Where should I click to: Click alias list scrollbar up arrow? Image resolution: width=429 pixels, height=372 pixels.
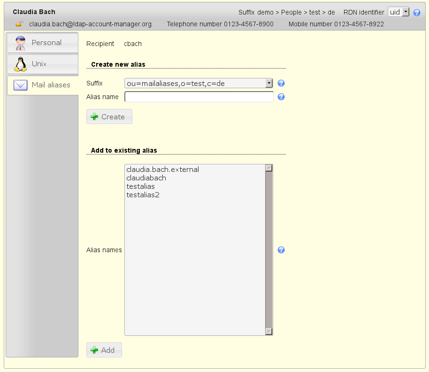269,168
